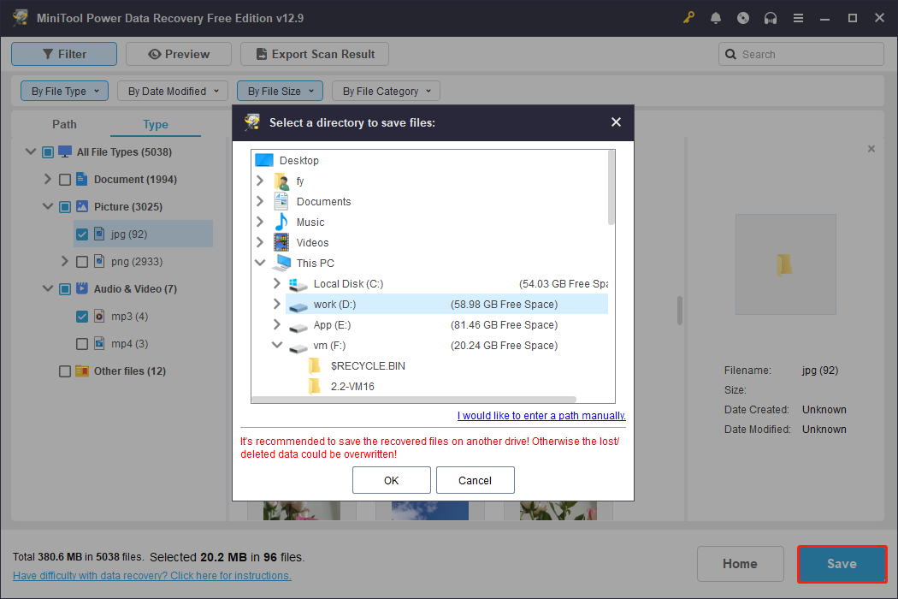Check the png (2933) checkbox
Screen dimensions: 898x599
pyautogui.click(x=82, y=262)
